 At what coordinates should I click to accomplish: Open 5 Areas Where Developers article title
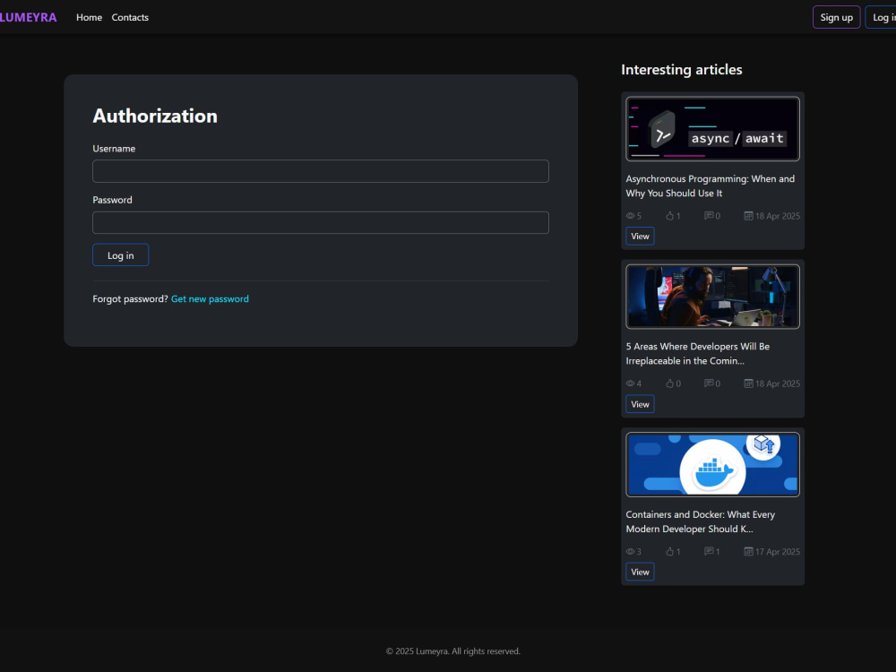point(698,354)
